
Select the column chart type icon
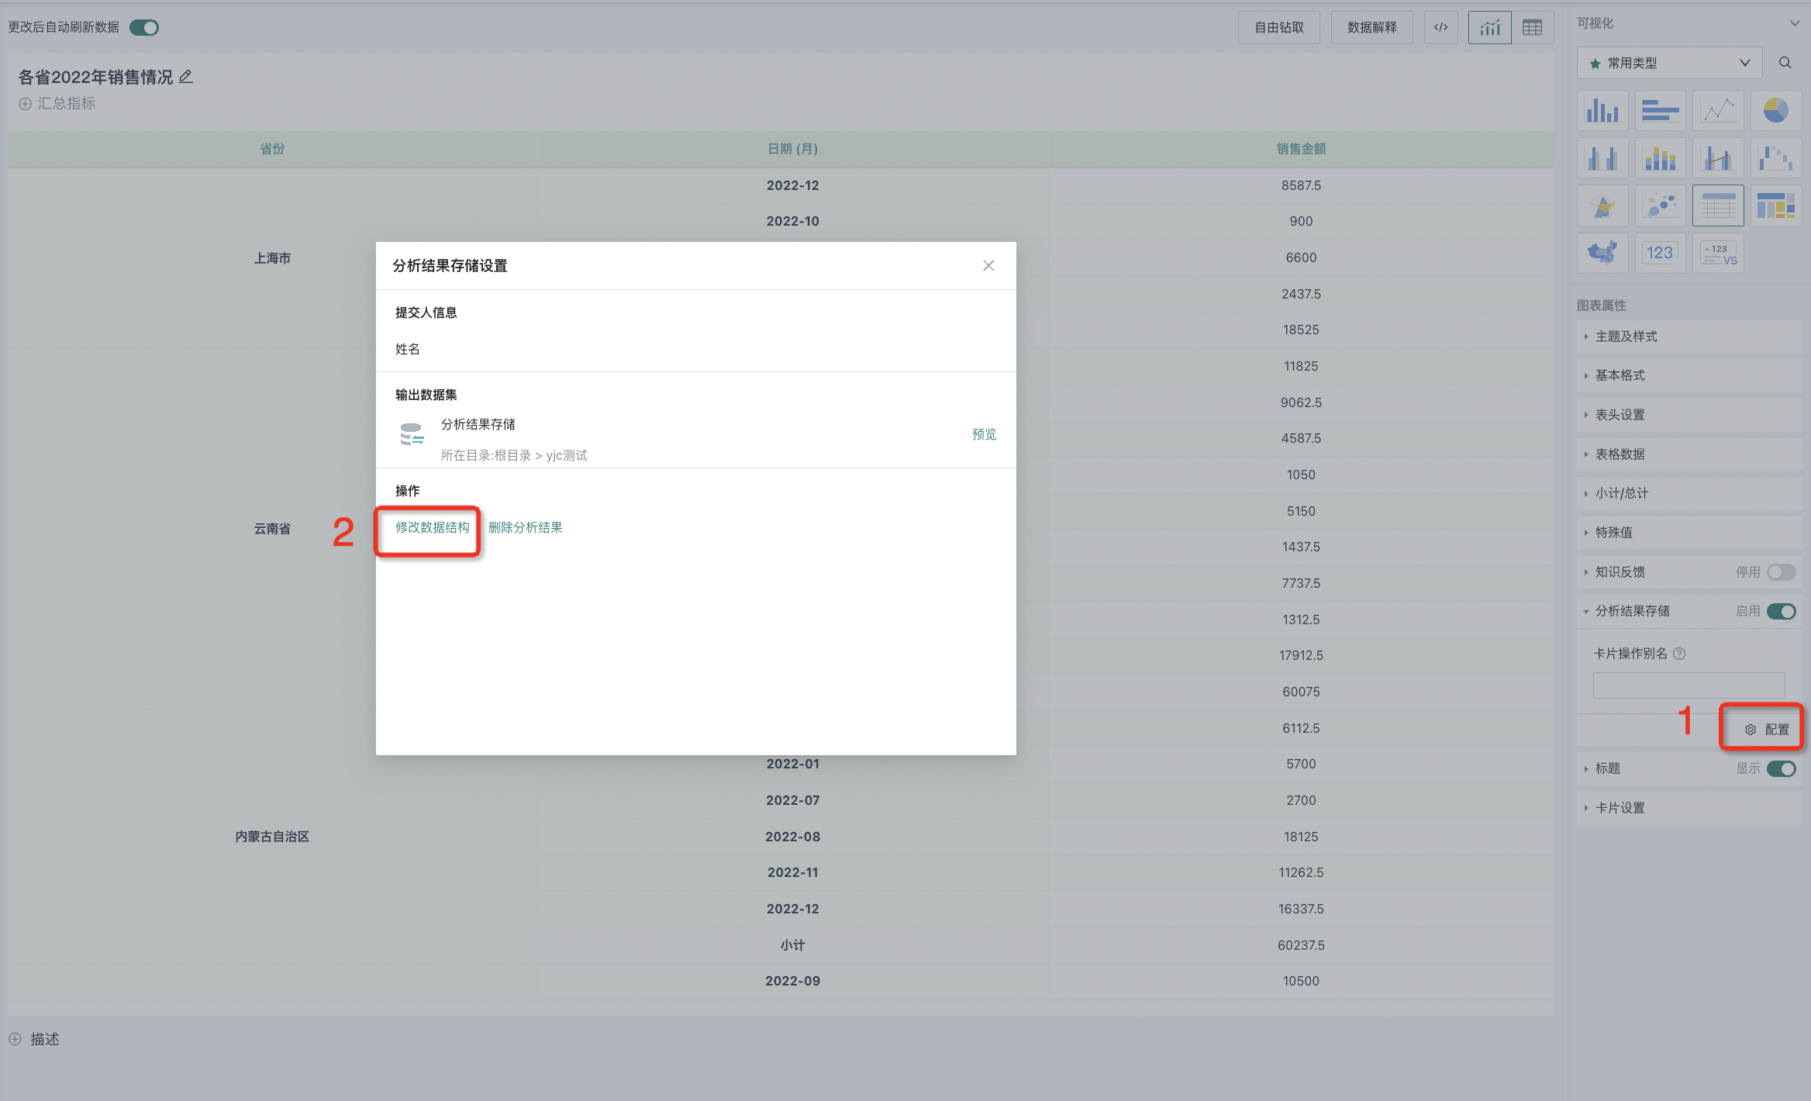click(x=1602, y=110)
